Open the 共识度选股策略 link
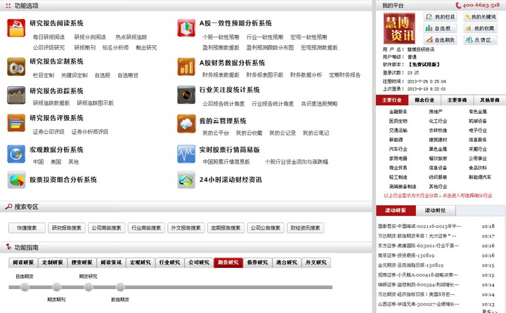The width and height of the screenshot is (506, 313). click(320, 104)
